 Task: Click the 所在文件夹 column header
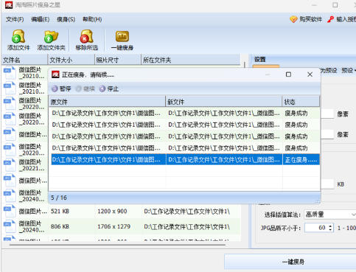coord(190,60)
